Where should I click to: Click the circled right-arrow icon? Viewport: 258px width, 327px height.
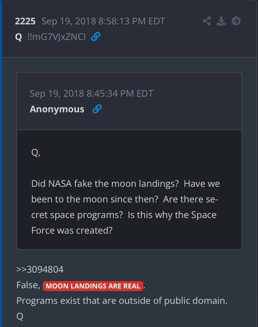tap(236, 21)
